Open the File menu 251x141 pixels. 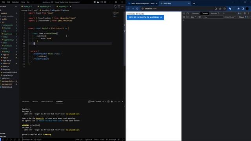4,2
